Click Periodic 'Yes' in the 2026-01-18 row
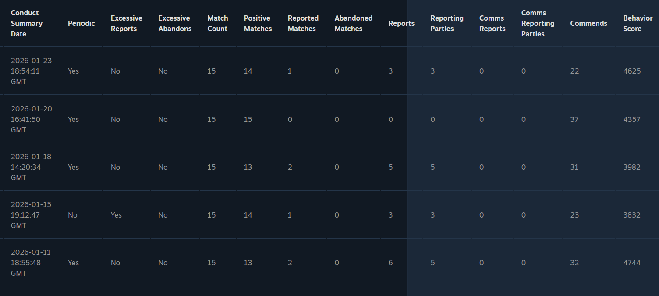 (x=74, y=167)
